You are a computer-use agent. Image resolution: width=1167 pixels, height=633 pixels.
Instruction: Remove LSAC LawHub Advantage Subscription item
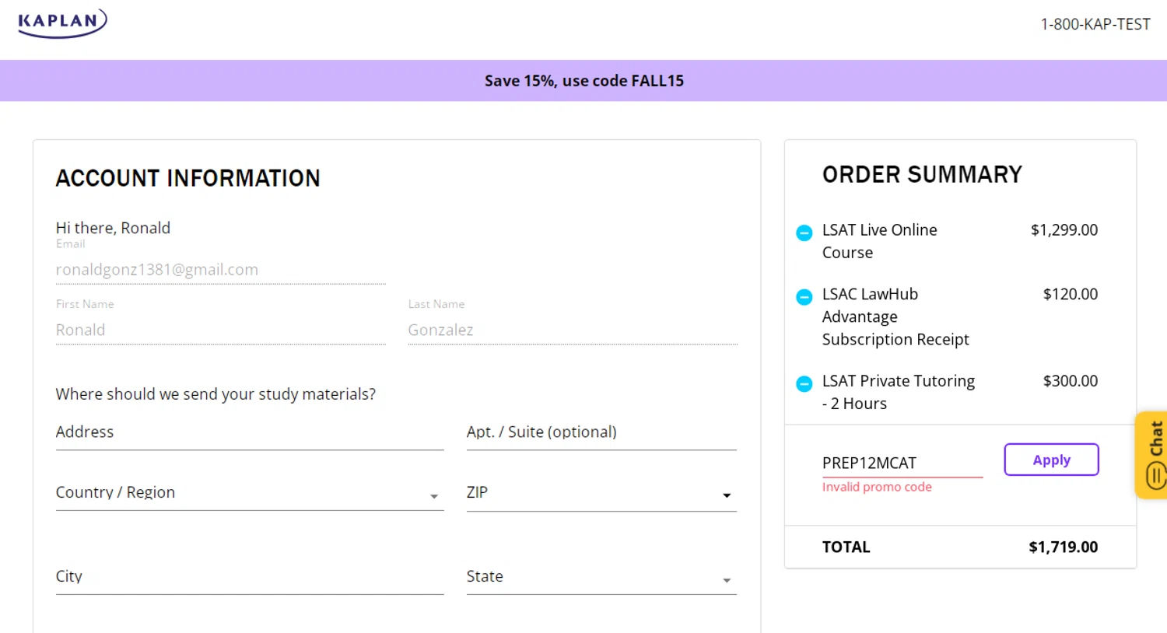point(804,297)
